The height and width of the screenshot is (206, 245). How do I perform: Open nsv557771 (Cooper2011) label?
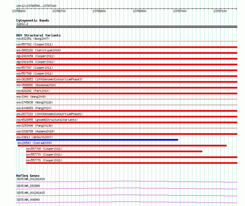44,160
